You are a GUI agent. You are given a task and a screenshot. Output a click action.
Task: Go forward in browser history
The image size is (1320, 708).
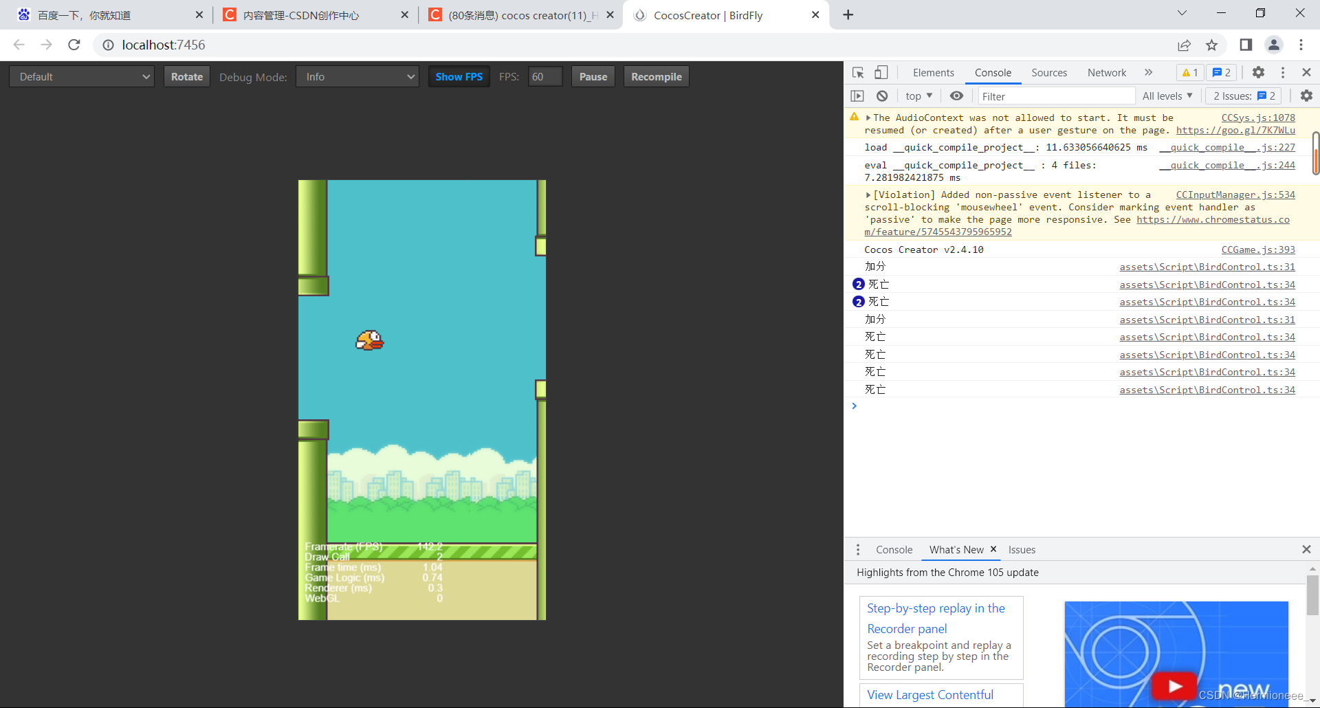click(46, 45)
